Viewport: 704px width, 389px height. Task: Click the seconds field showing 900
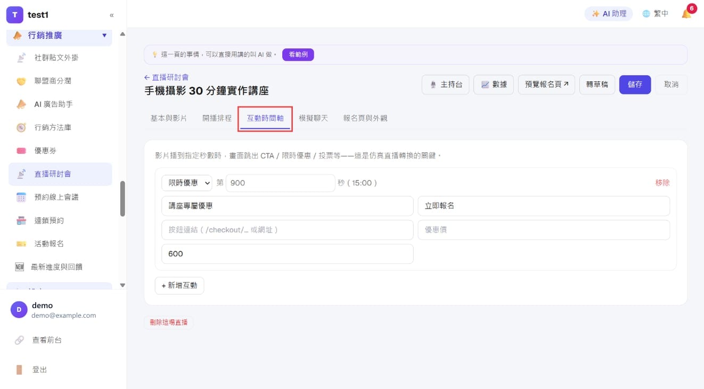tap(281, 183)
